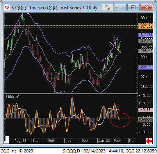Viewport: 157px width, 154px height.
Task: Click the Sep date marker
Action: pos(36,141)
